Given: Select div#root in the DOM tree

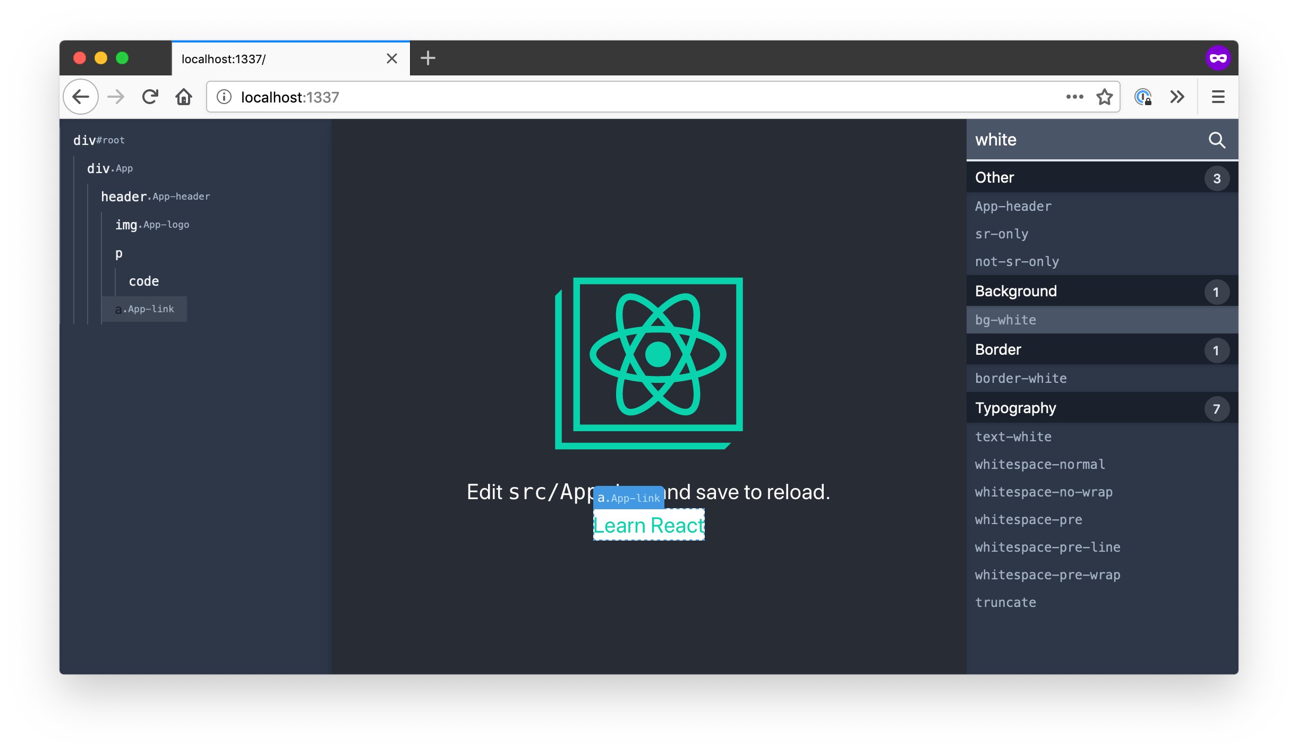Looking at the screenshot, I should 99,140.
